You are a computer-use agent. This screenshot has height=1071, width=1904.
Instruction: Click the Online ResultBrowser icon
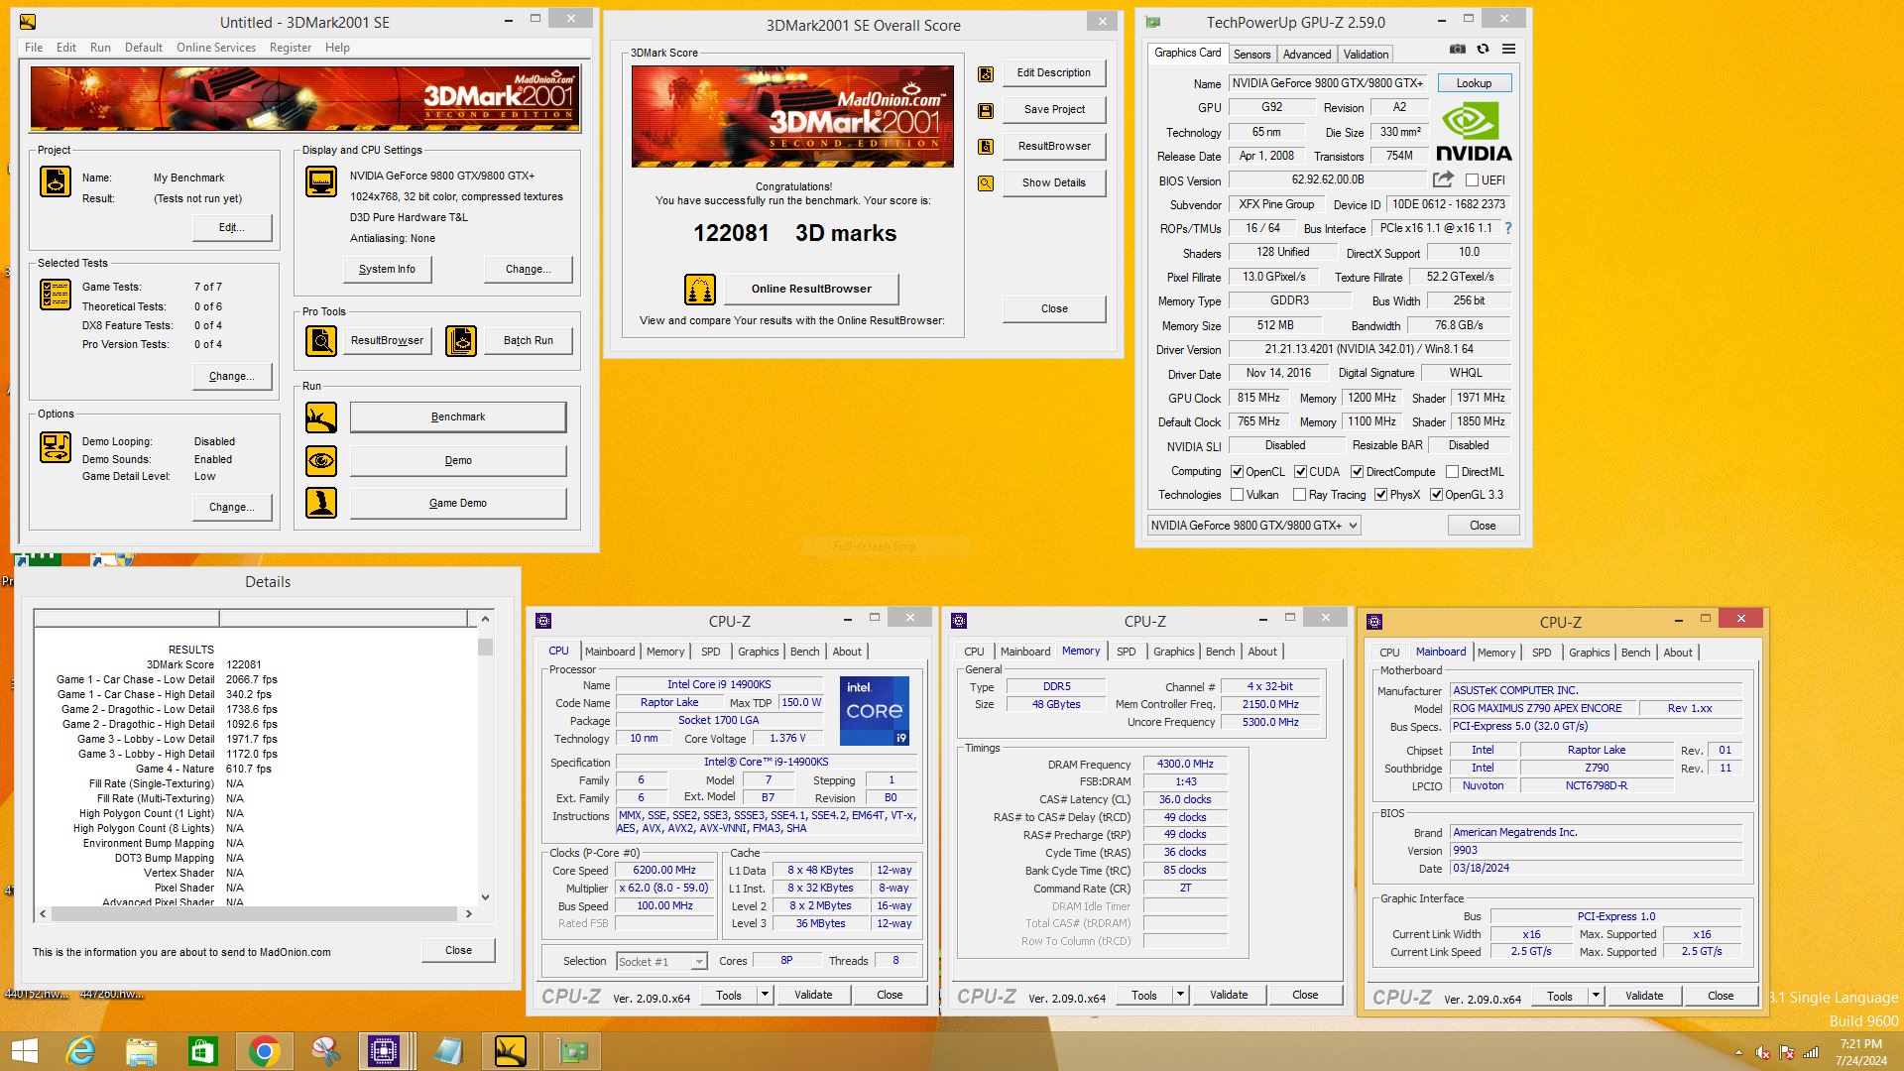pos(700,290)
